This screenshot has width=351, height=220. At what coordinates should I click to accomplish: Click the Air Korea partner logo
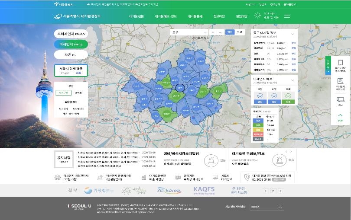(x=169, y=190)
